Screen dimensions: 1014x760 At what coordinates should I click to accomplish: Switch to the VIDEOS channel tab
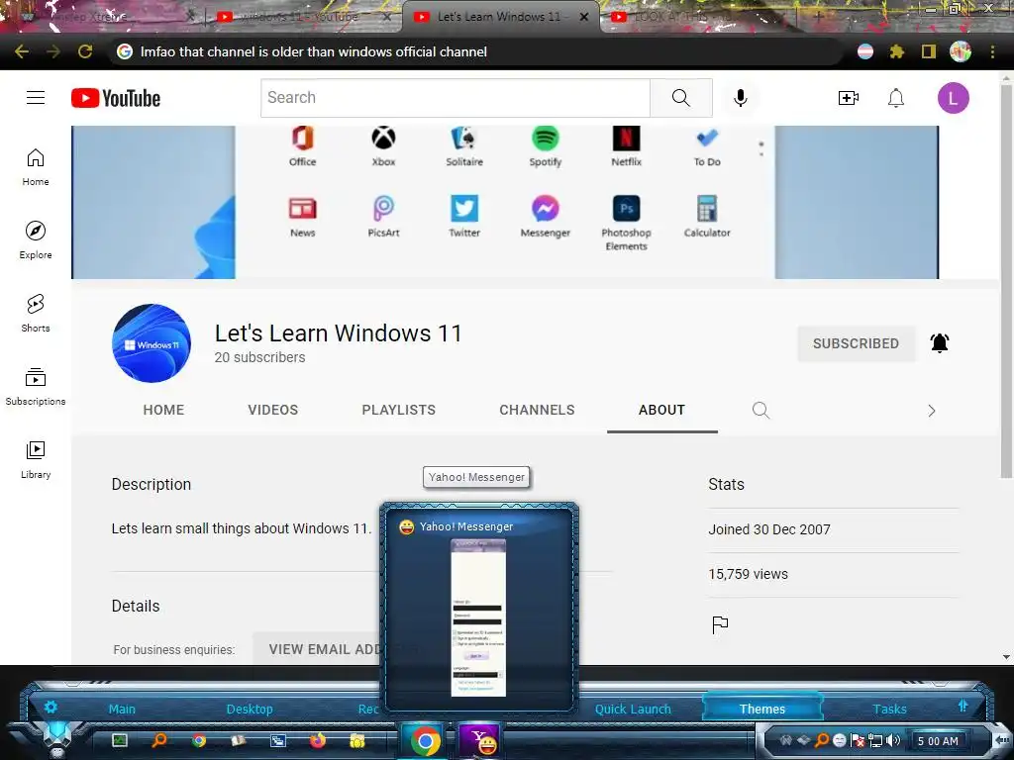click(273, 411)
